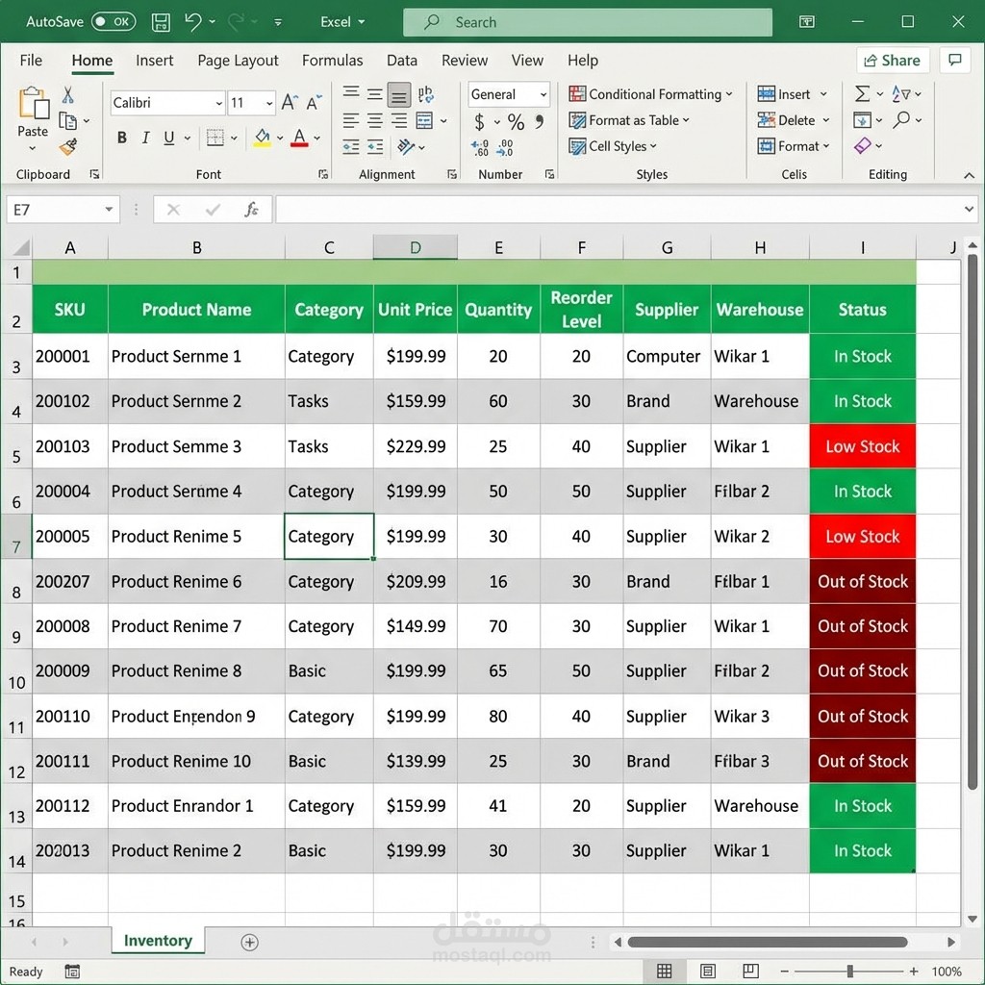Click the Select All corner triangle
This screenshot has width=985, height=985.
(21, 247)
